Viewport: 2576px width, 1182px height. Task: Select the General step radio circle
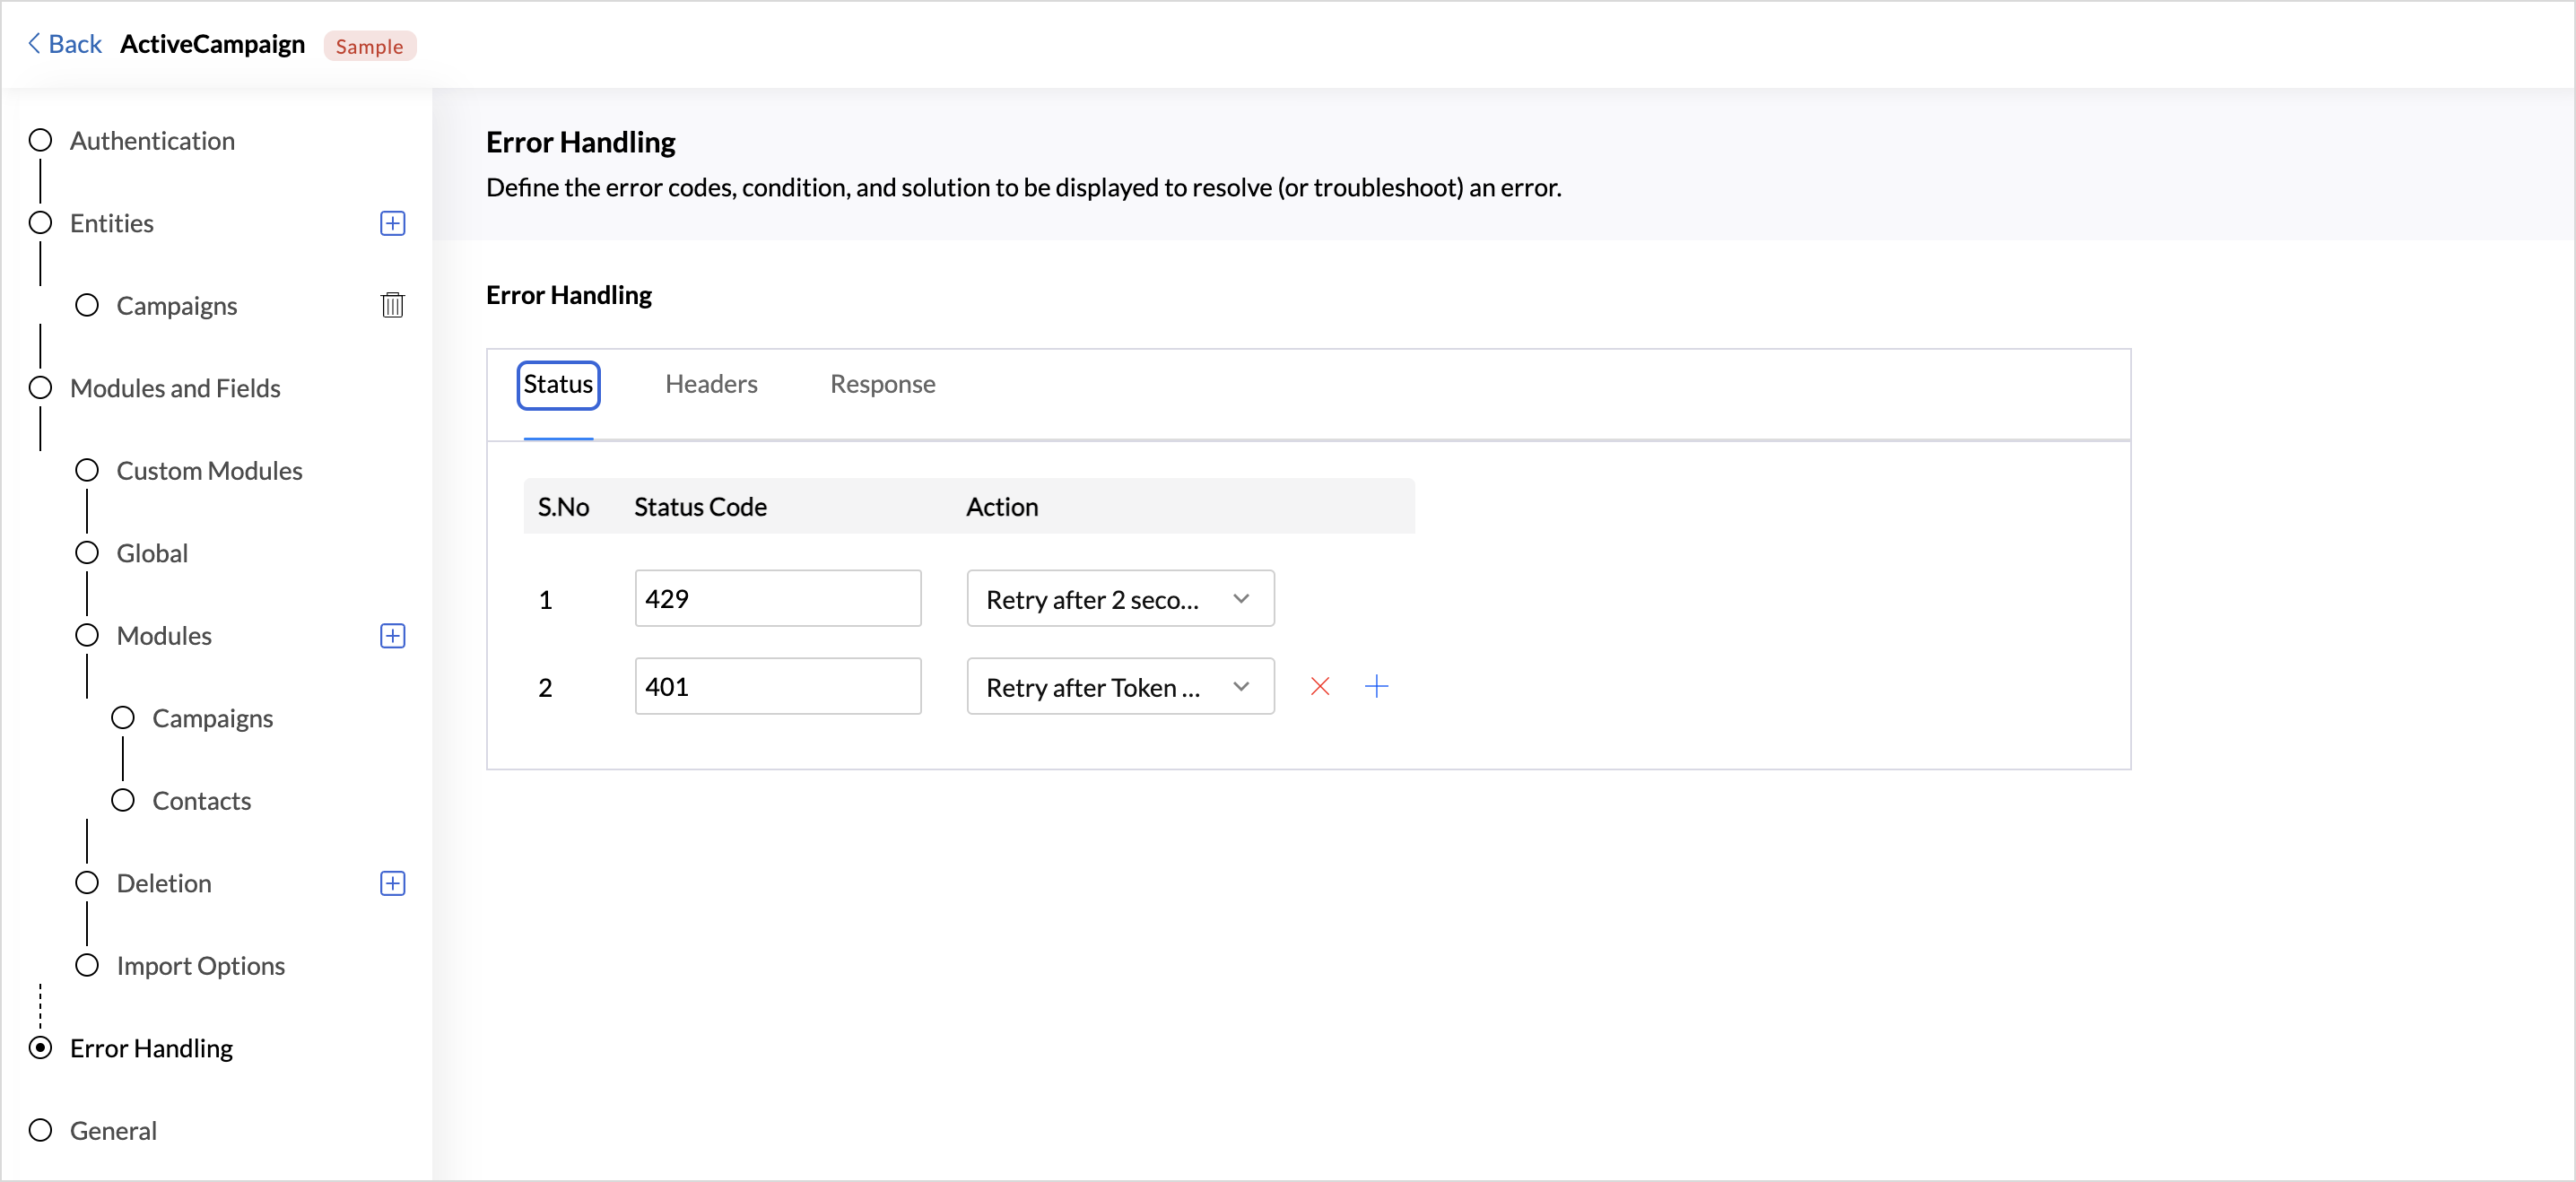click(x=40, y=1130)
